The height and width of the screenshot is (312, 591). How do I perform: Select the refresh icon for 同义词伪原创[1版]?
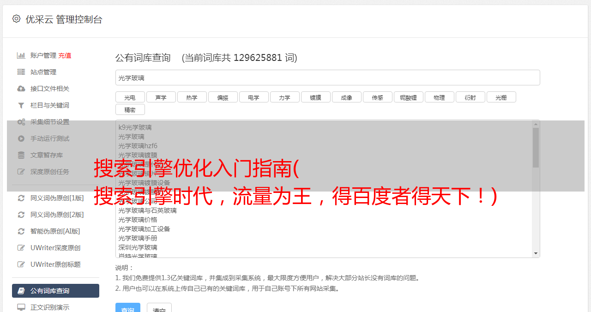point(21,198)
